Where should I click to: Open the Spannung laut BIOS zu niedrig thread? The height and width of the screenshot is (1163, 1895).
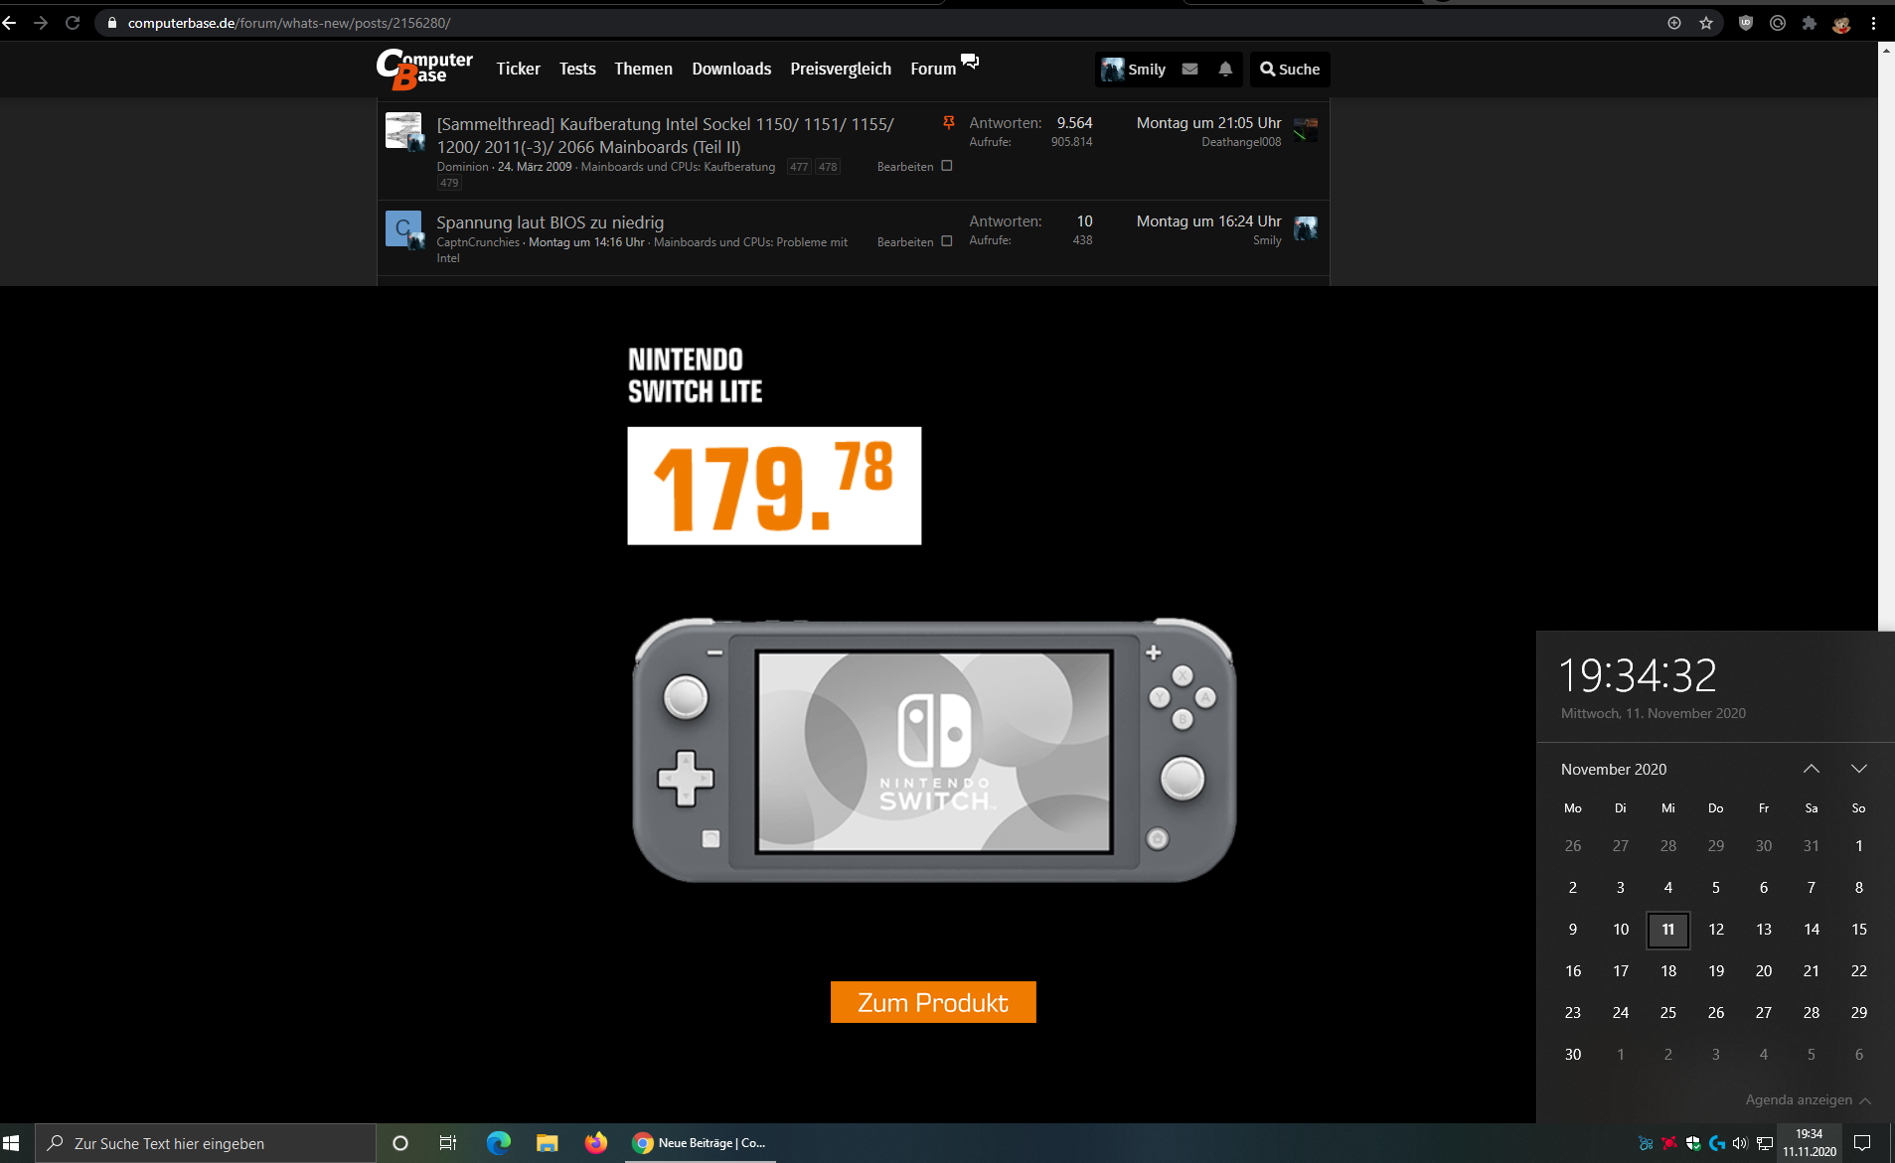[x=550, y=222]
